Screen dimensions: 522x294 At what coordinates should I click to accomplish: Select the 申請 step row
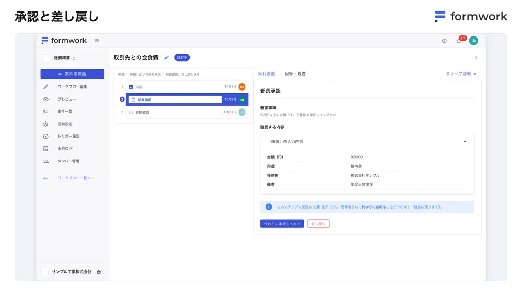[x=187, y=87]
